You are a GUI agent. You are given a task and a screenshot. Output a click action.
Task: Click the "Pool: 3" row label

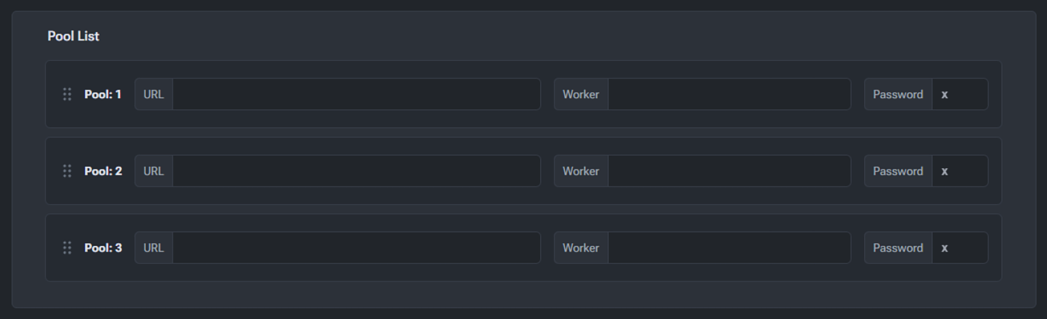[103, 248]
